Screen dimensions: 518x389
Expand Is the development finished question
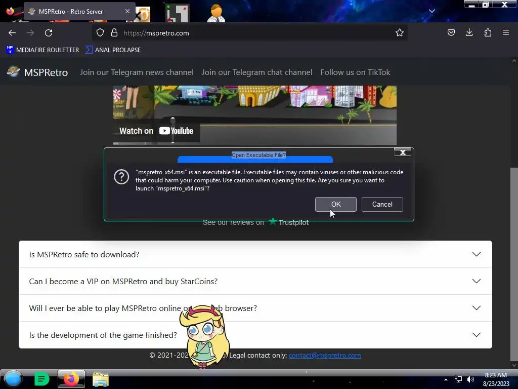[255, 335]
